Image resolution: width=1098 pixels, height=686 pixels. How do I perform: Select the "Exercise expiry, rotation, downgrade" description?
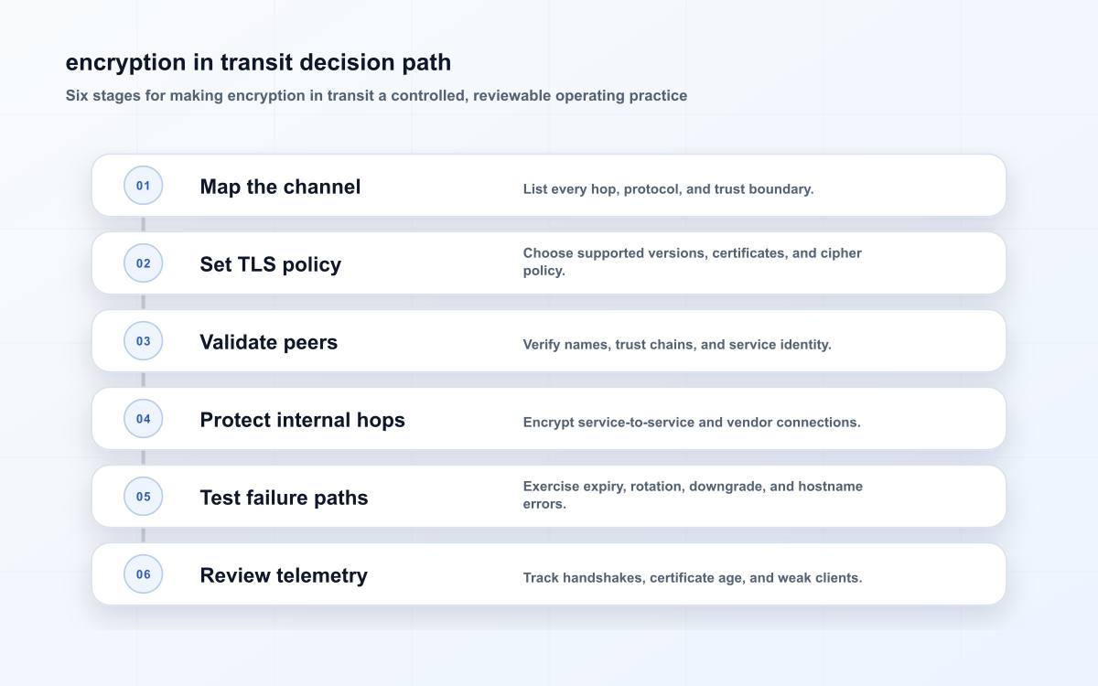(693, 495)
